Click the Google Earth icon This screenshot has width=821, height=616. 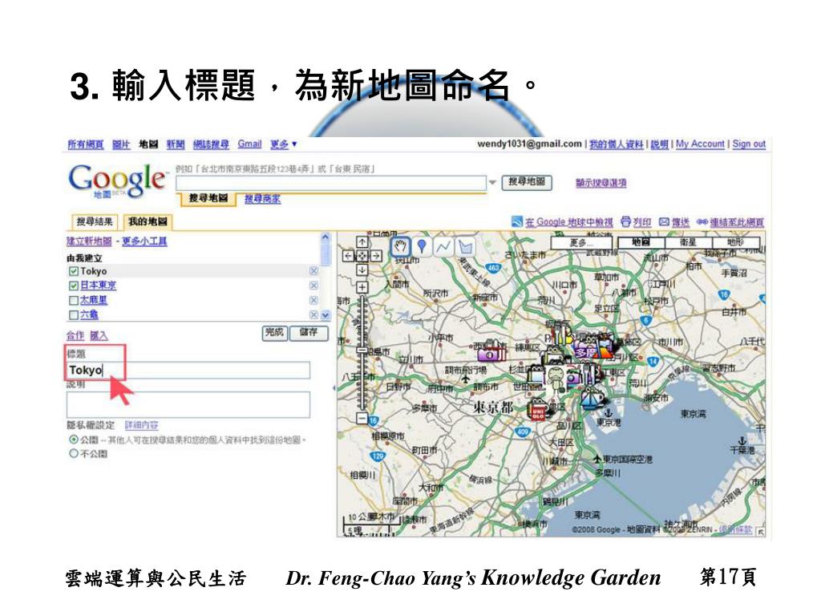pyautogui.click(x=517, y=222)
